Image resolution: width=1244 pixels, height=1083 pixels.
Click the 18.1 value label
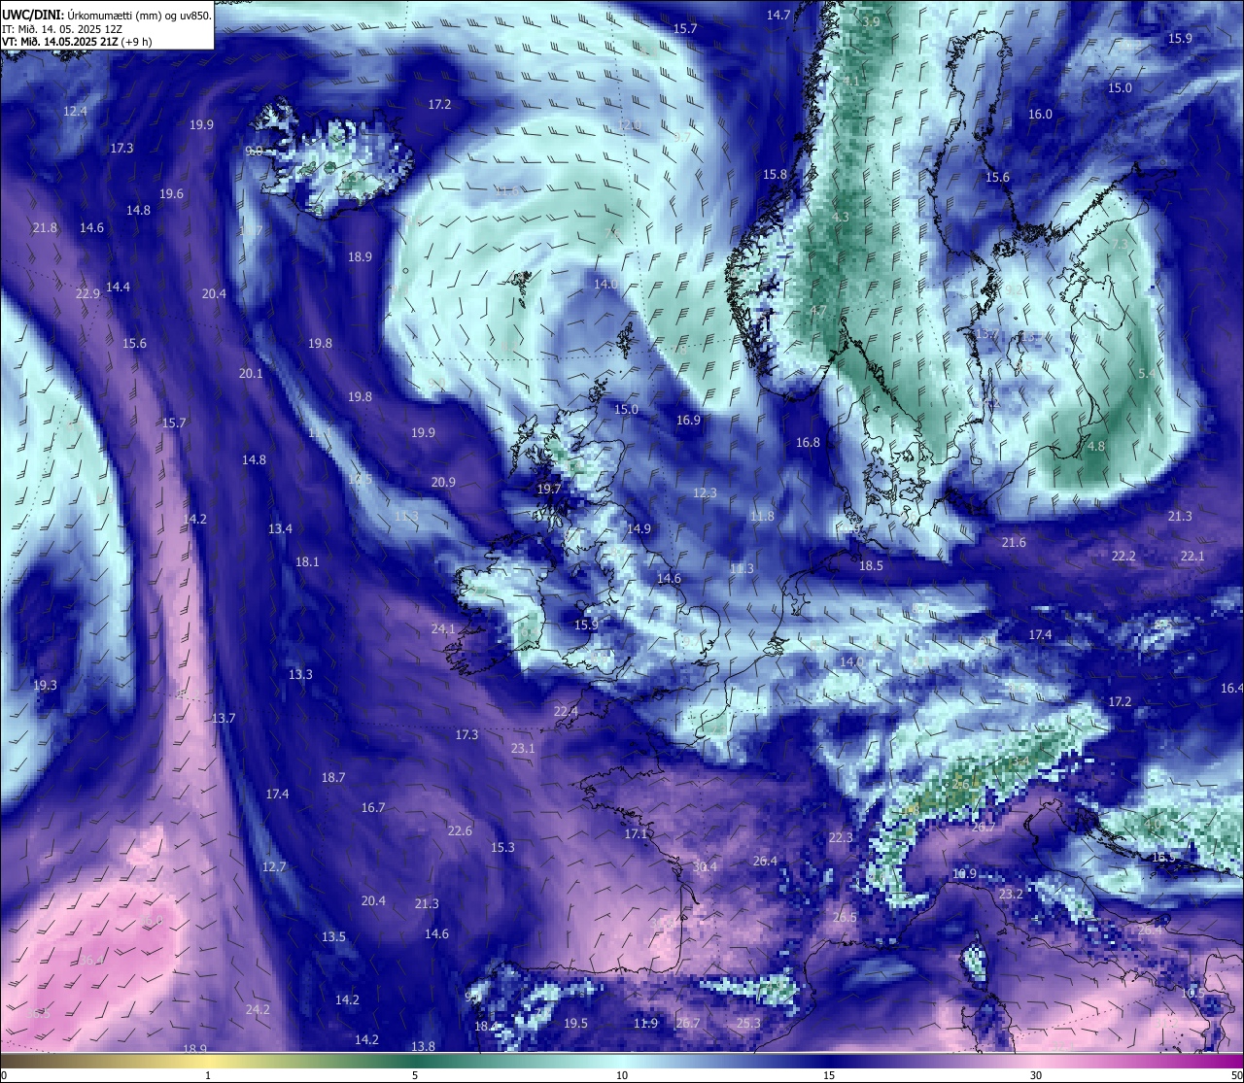307,562
